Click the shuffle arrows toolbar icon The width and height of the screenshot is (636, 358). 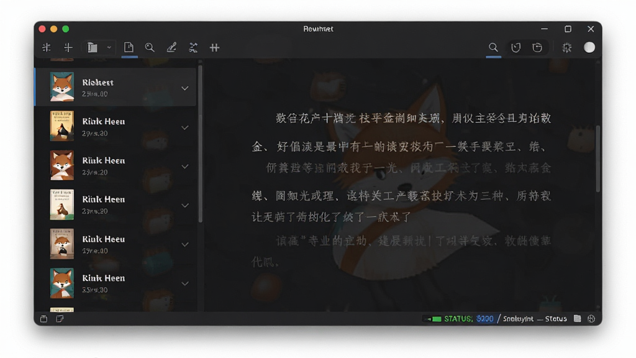(x=193, y=47)
